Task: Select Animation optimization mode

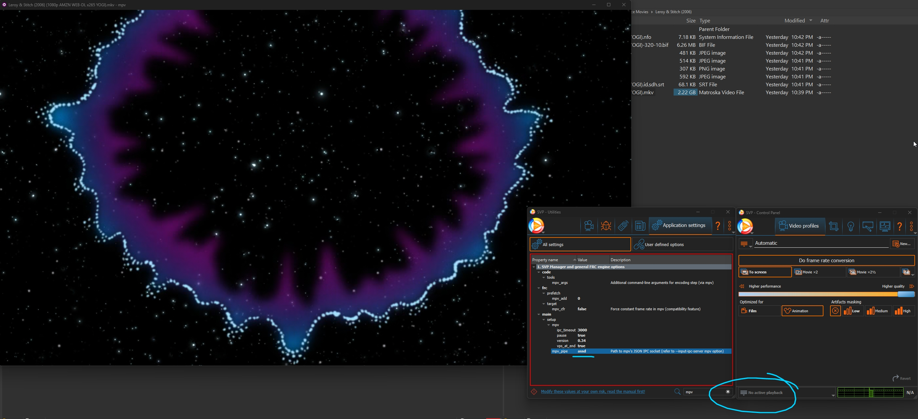Action: 802,311
